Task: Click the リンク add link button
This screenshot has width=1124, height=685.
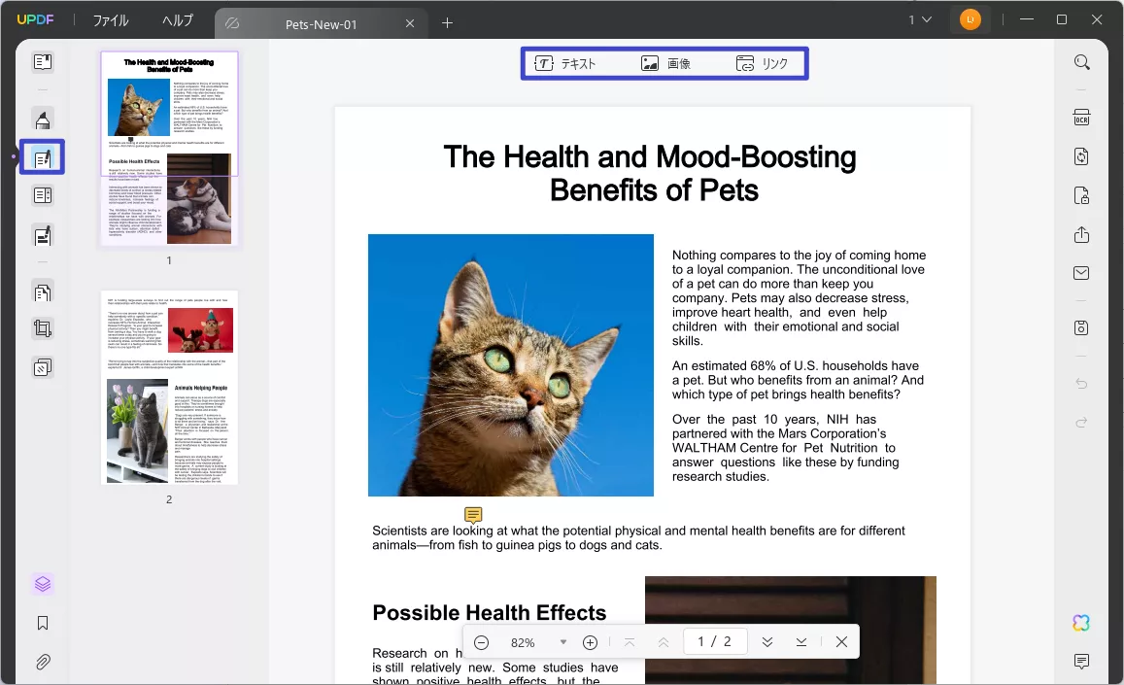Action: [x=762, y=64]
